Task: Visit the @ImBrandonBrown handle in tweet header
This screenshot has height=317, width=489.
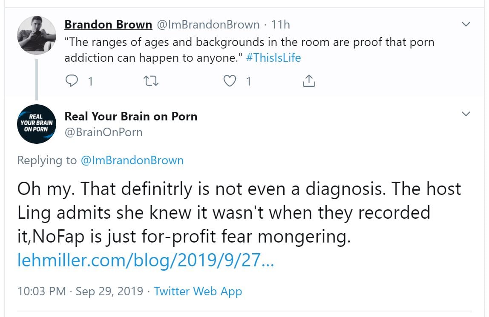Action: click(x=208, y=25)
